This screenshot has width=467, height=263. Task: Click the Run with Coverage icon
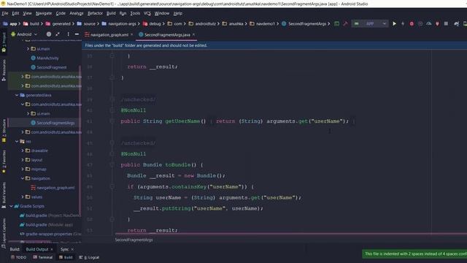point(420,23)
